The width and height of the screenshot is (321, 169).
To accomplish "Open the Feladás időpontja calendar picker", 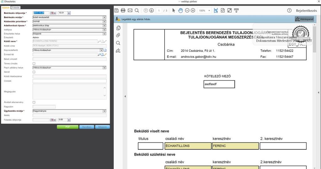I will pyautogui.click(x=53, y=120).
